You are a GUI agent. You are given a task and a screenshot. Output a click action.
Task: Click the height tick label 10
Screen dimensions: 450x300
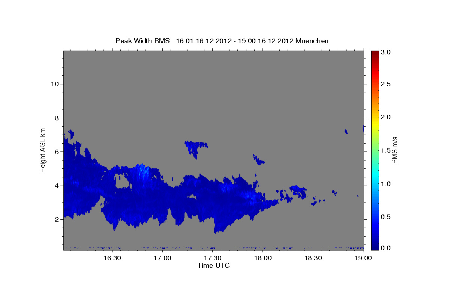(55, 84)
